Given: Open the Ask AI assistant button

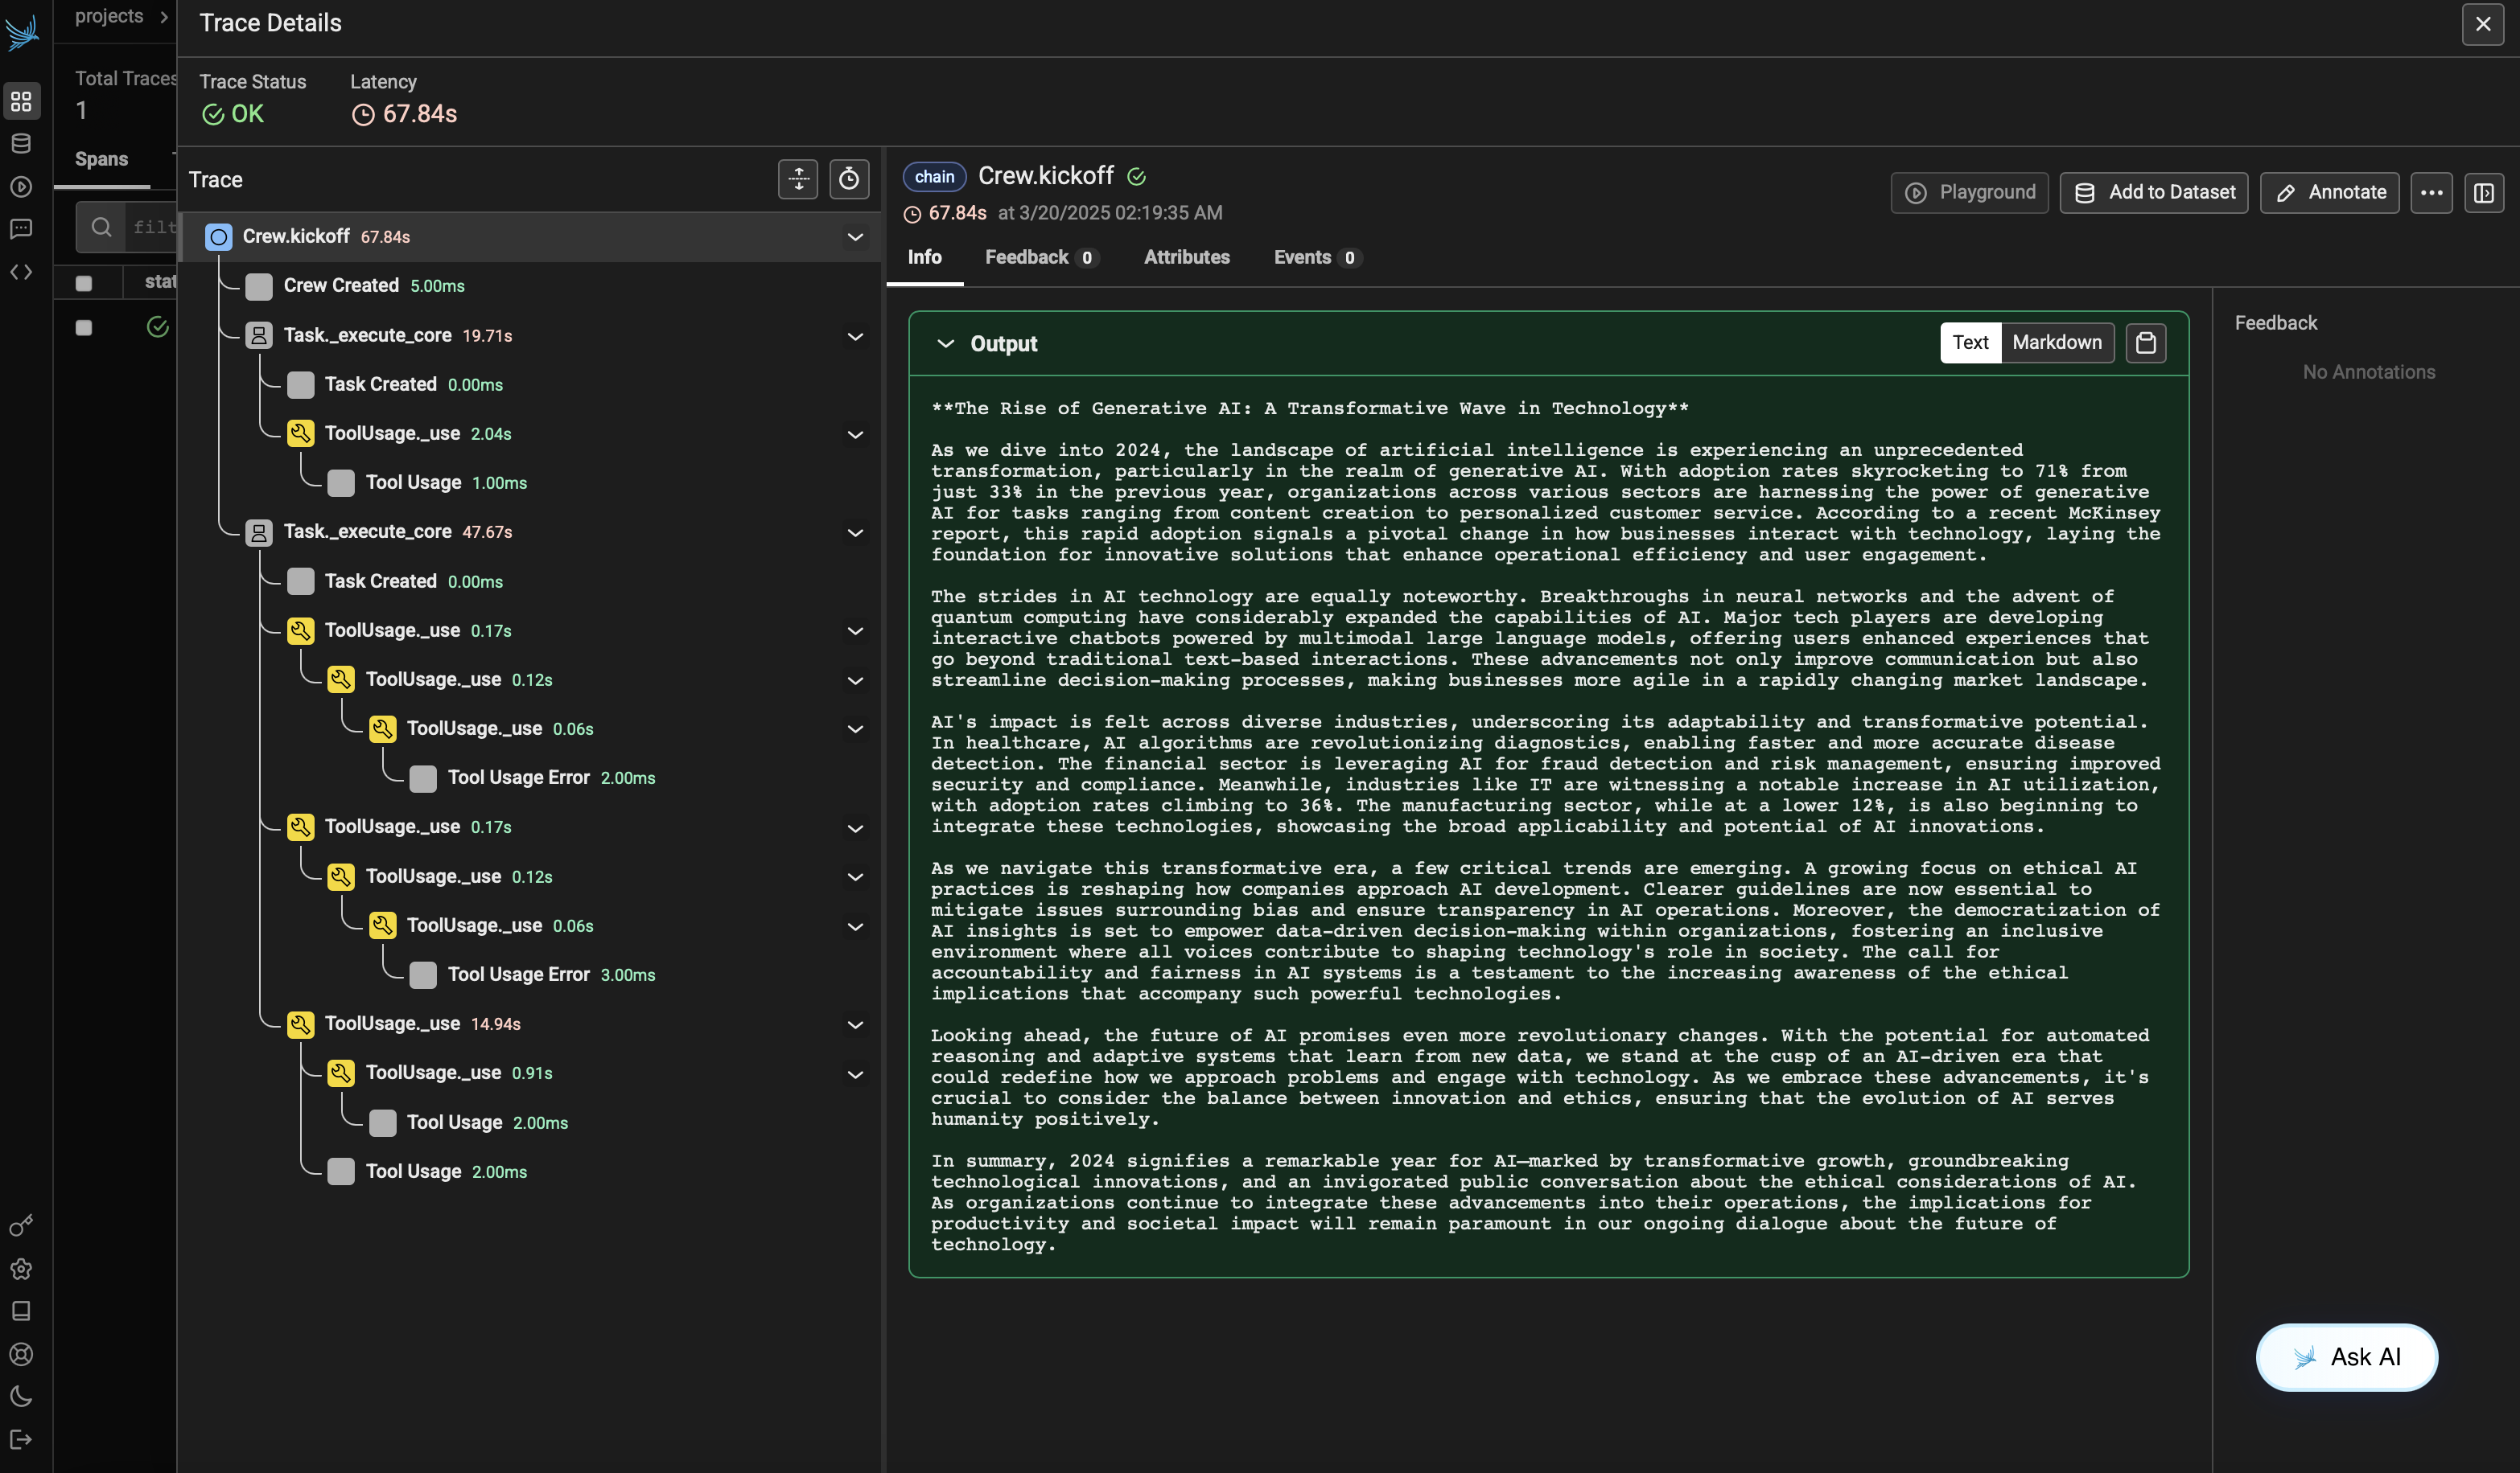Looking at the screenshot, I should [2347, 1357].
